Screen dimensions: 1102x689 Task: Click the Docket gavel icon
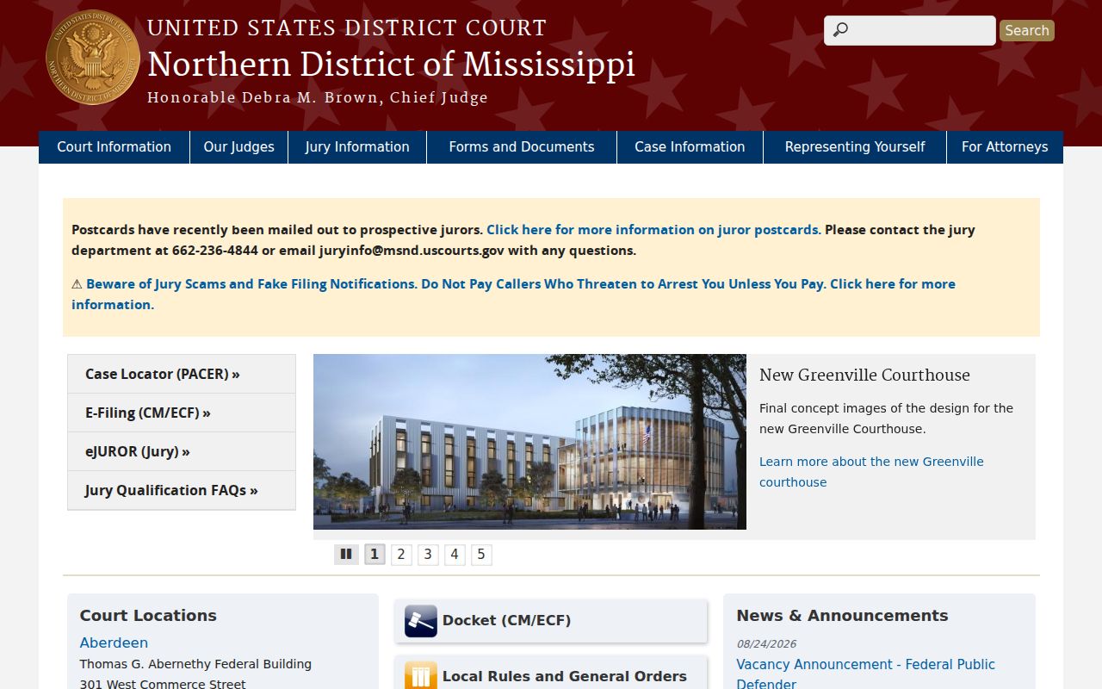[421, 621]
